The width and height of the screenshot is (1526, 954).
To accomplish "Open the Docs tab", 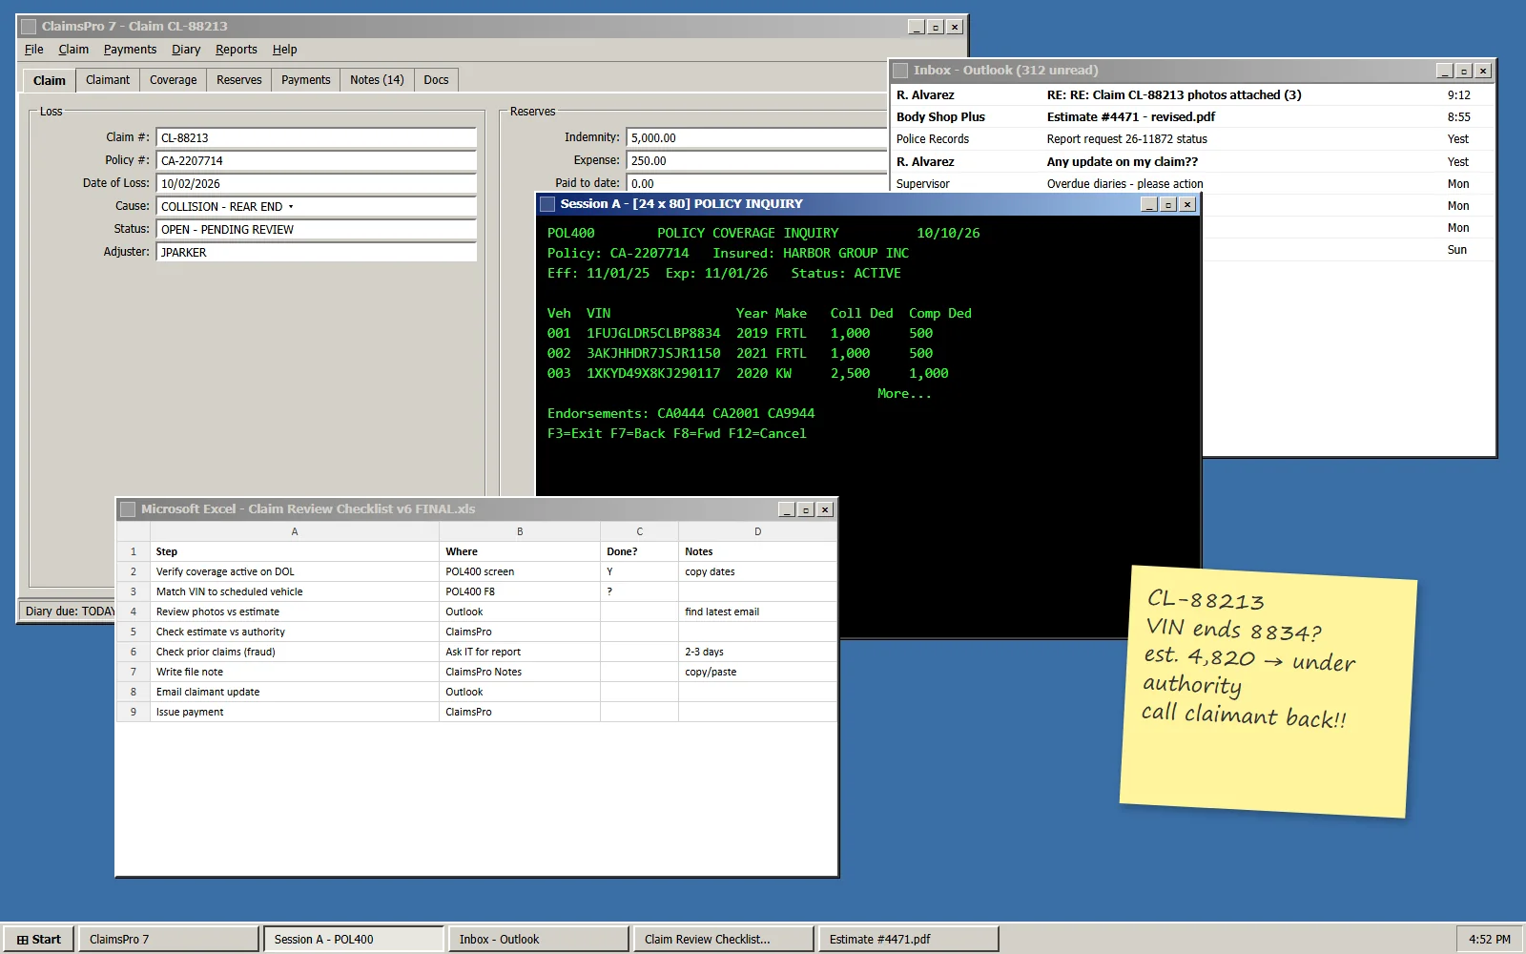I will [436, 80].
